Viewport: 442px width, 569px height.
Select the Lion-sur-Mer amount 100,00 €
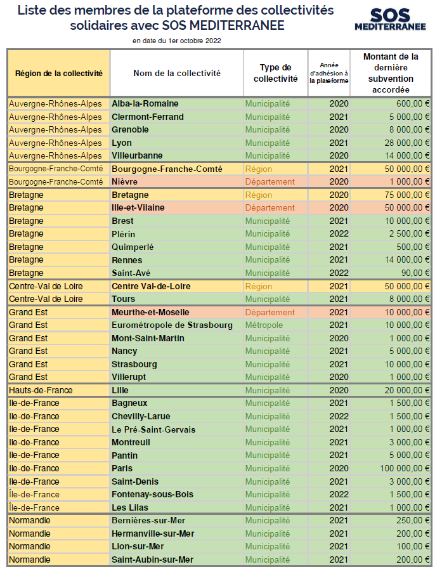point(412,546)
